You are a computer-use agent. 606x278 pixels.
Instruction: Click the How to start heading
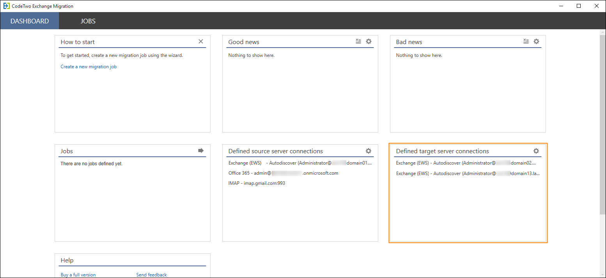coord(78,42)
